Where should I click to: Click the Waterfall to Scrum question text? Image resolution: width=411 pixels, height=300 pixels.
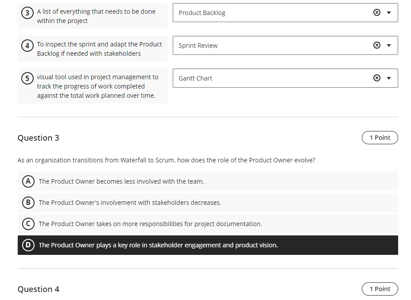[167, 160]
